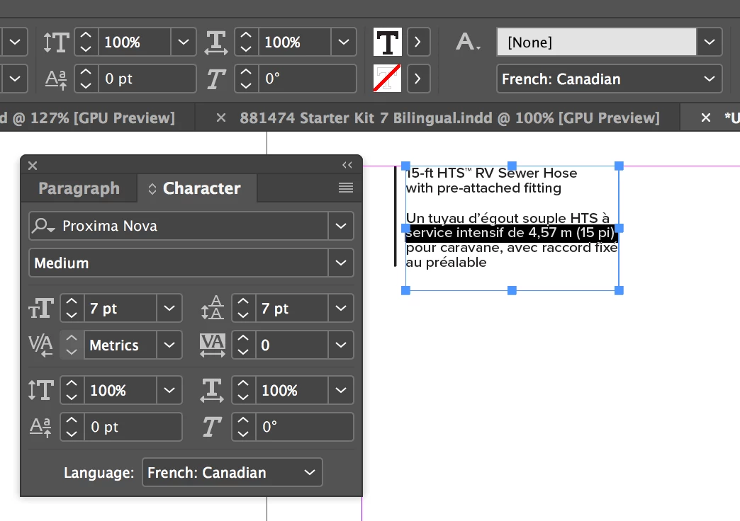Open the leading 7 pt dropdown

coord(341,309)
